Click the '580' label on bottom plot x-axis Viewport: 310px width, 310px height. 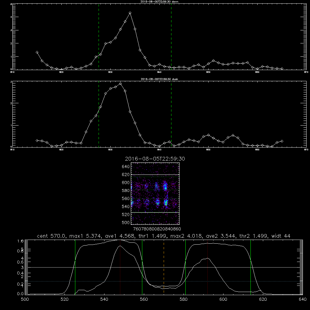(x=184, y=299)
